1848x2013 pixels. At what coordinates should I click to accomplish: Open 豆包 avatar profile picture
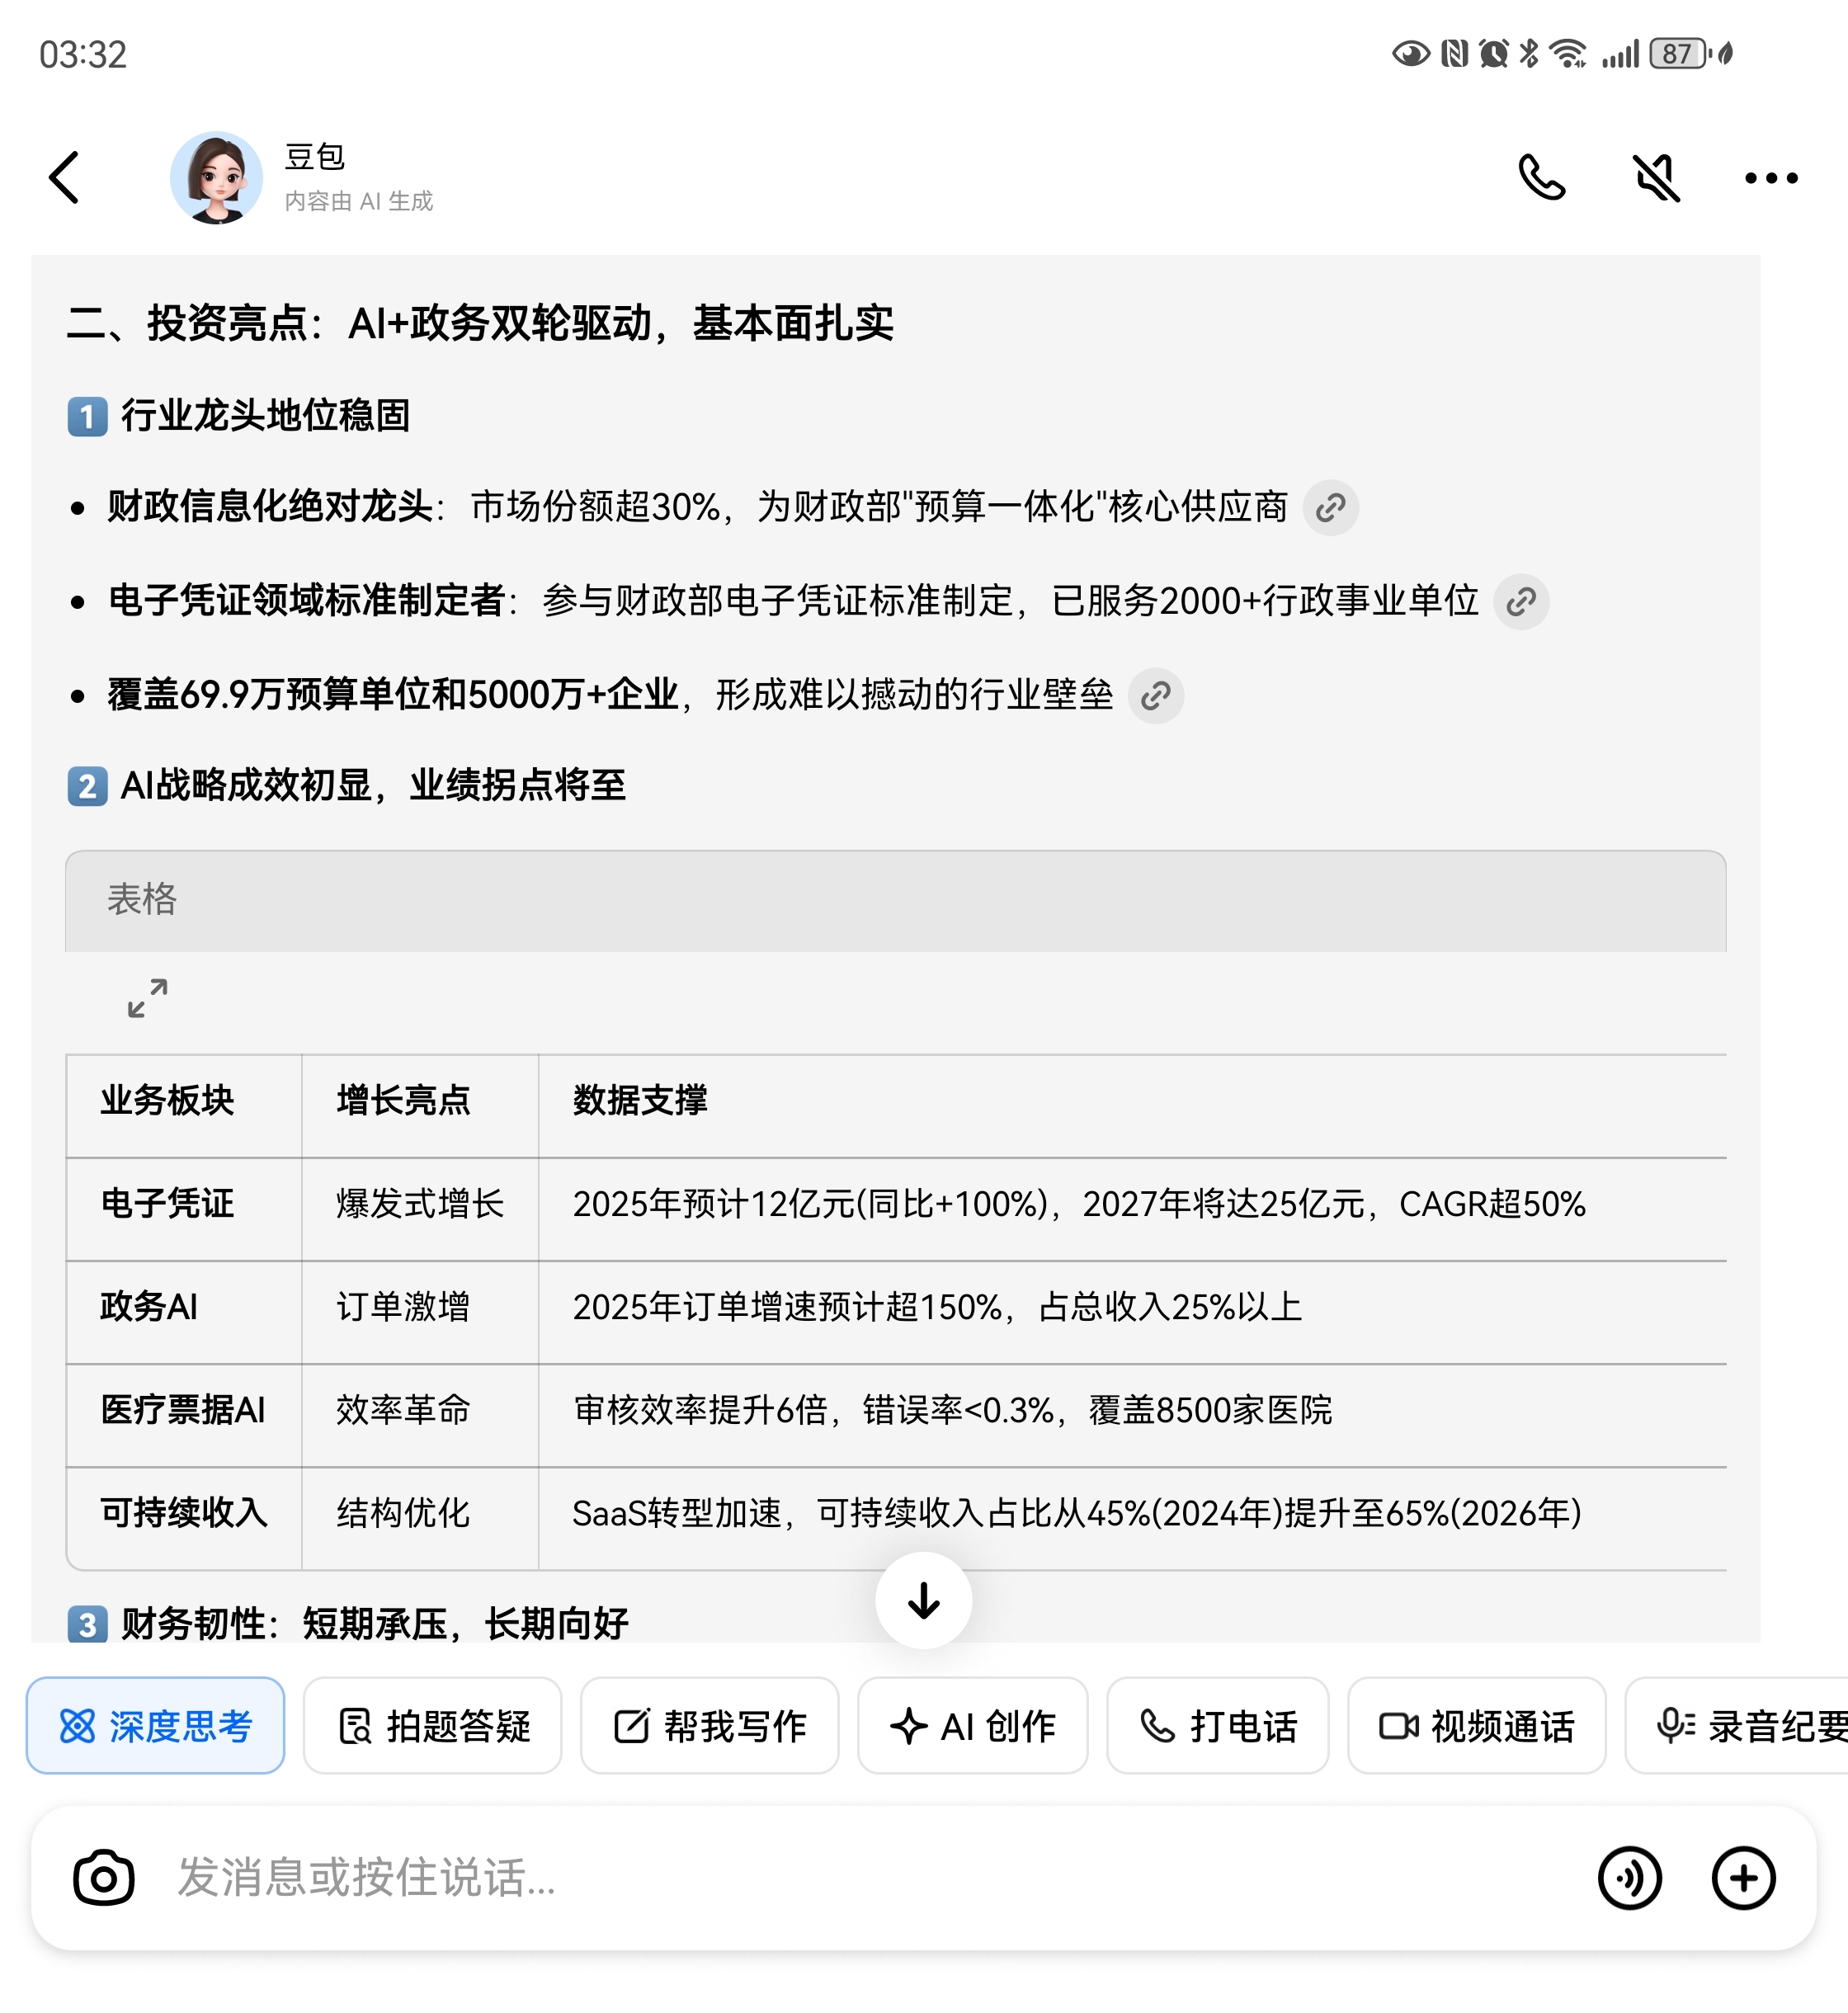pyautogui.click(x=216, y=178)
